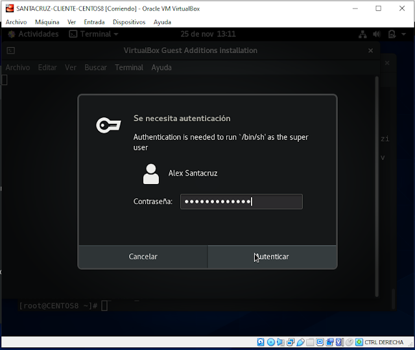Click the display status icon
Viewport: 415px width, 350px height.
pos(320,342)
